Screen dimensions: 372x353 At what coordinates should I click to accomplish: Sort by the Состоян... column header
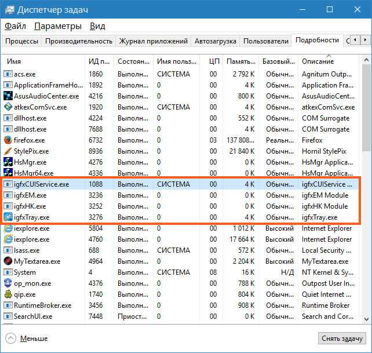pos(134,61)
